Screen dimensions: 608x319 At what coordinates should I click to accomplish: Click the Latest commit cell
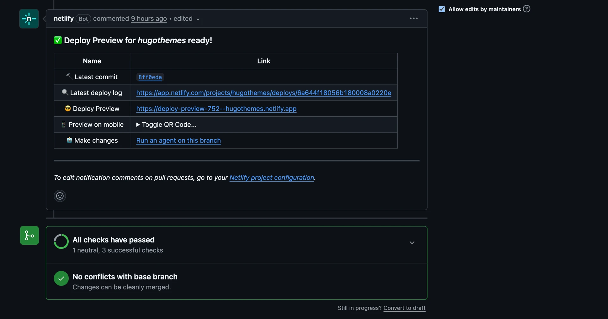coord(92,77)
